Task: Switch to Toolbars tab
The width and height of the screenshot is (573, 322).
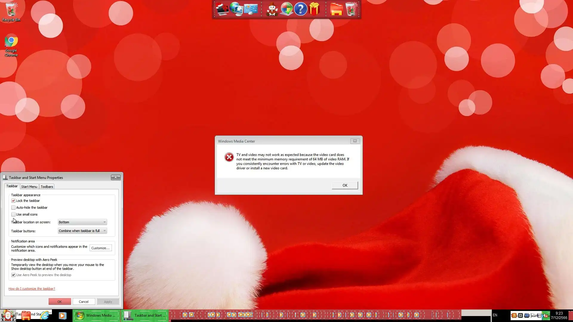Action: pyautogui.click(x=47, y=187)
